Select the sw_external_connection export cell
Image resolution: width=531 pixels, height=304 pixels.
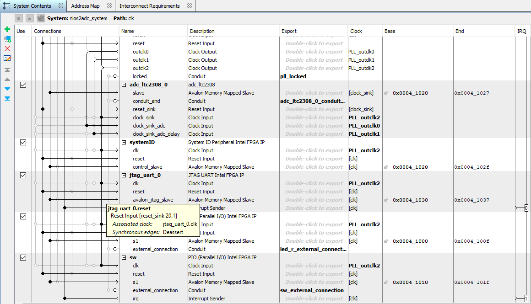(x=312, y=290)
